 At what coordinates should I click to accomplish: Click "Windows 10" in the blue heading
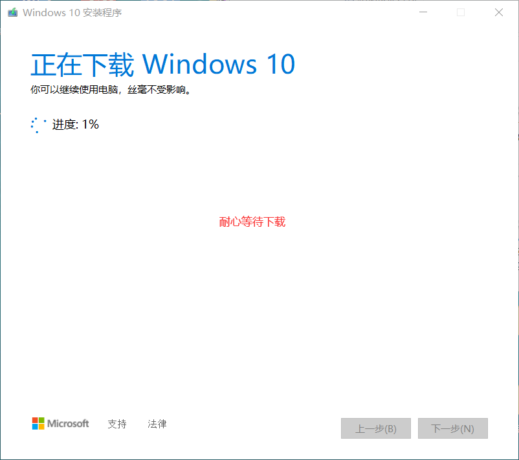tap(219, 64)
